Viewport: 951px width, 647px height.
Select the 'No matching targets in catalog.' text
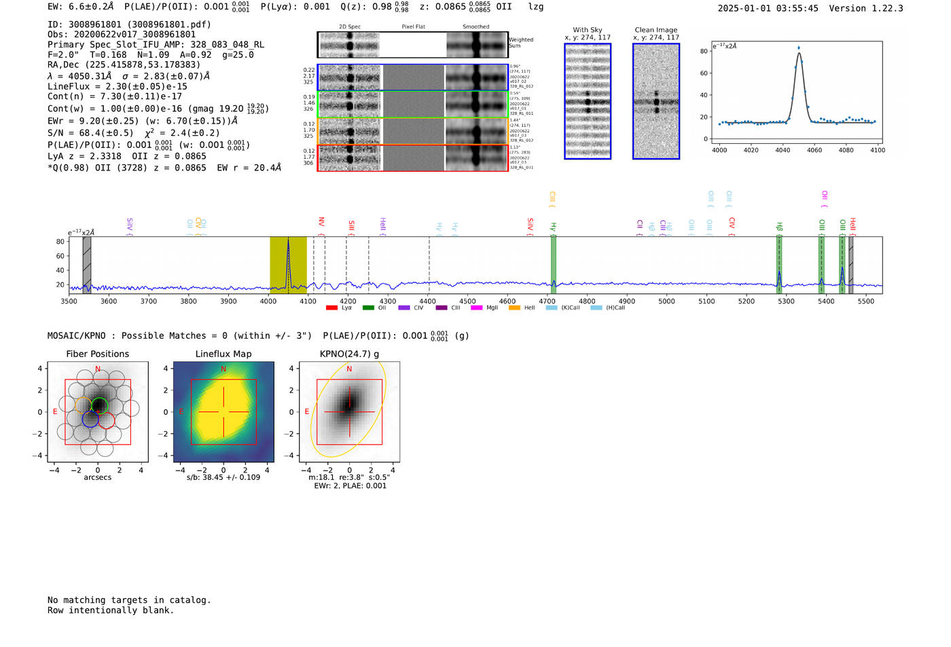pos(129,600)
